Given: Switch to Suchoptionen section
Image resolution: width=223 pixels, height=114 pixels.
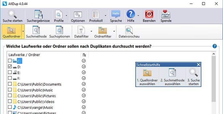Looking at the screenshot, I should coord(59,32).
